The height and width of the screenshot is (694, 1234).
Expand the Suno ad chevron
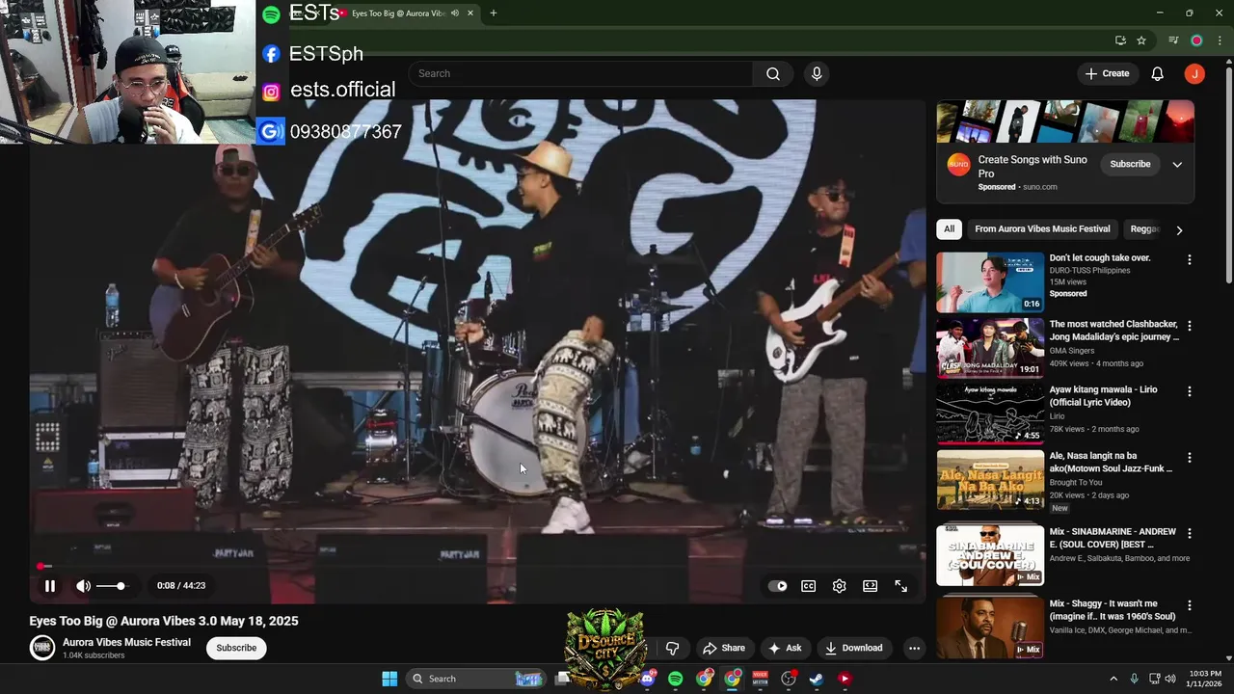(1177, 164)
